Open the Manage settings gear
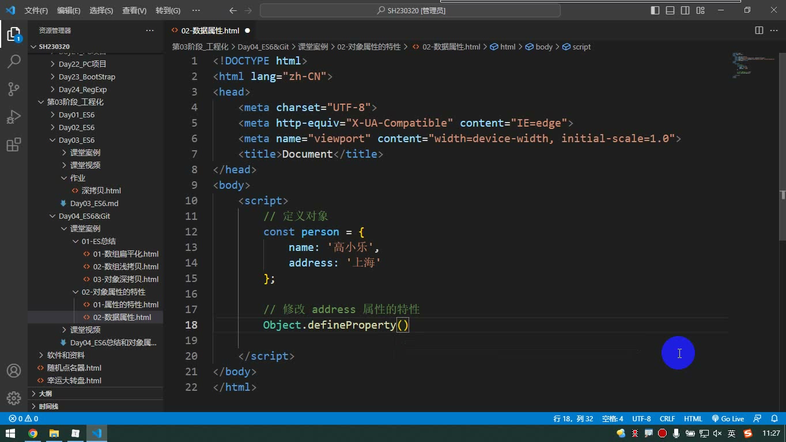Image resolution: width=786 pixels, height=442 pixels. 14,398
